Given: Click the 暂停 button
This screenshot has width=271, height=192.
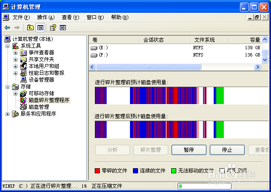Looking at the screenshot, I should pyautogui.click(x=189, y=150).
